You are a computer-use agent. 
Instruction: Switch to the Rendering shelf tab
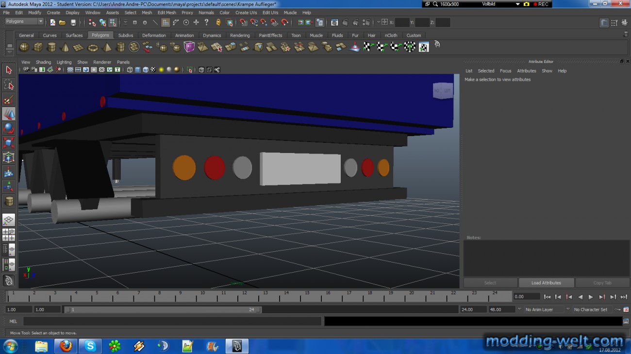click(x=240, y=35)
